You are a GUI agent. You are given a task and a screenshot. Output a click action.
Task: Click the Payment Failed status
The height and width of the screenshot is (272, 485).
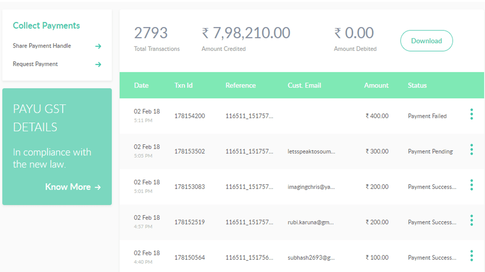[427, 116]
